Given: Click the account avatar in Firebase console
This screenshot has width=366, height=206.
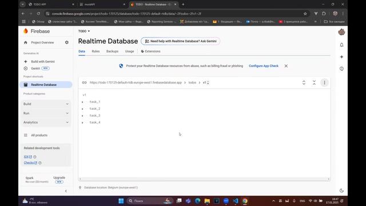Looking at the screenshot, I should [341, 32].
